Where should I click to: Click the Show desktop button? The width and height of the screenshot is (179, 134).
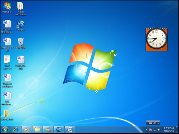pyautogui.click(x=177, y=129)
